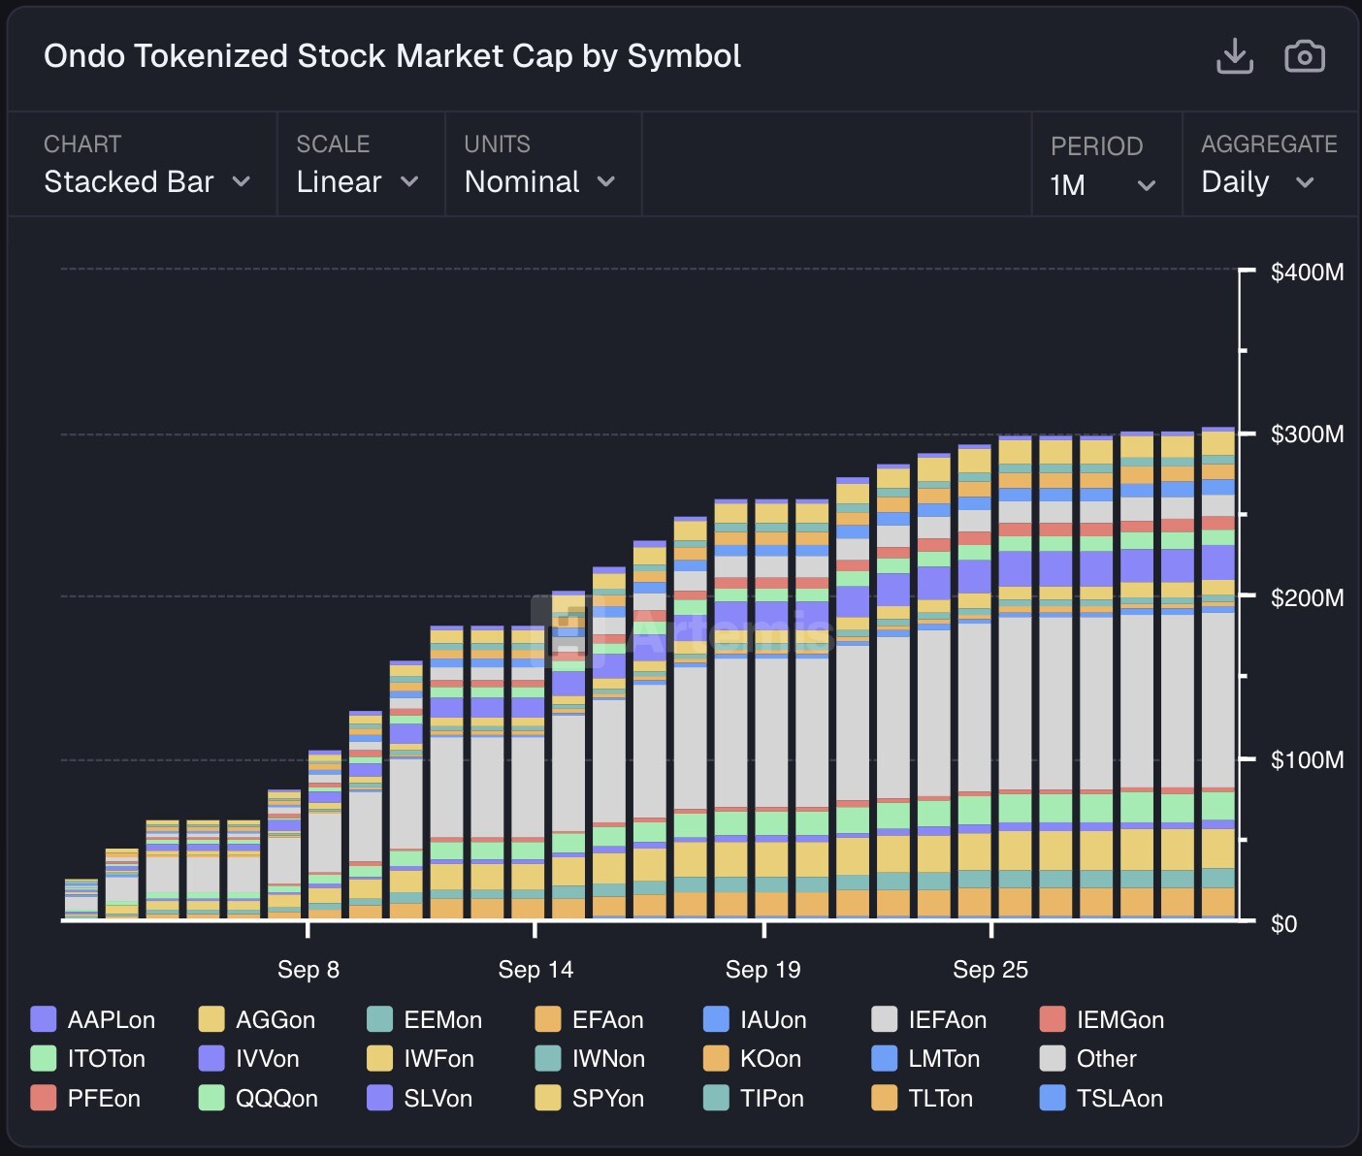This screenshot has height=1156, width=1362.
Task: Click the IVVon purple legend icon
Action: click(211, 1058)
